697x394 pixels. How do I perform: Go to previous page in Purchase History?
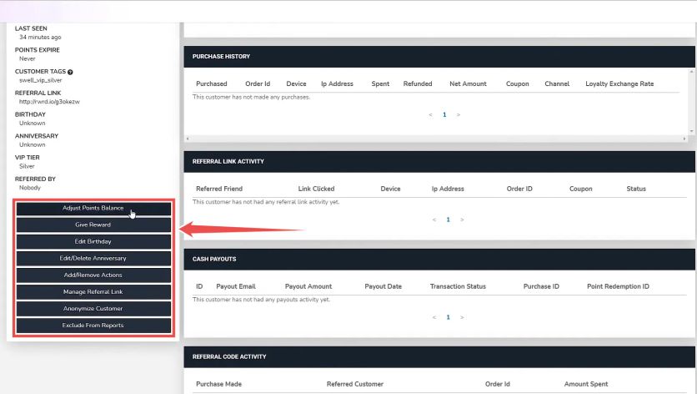(430, 115)
